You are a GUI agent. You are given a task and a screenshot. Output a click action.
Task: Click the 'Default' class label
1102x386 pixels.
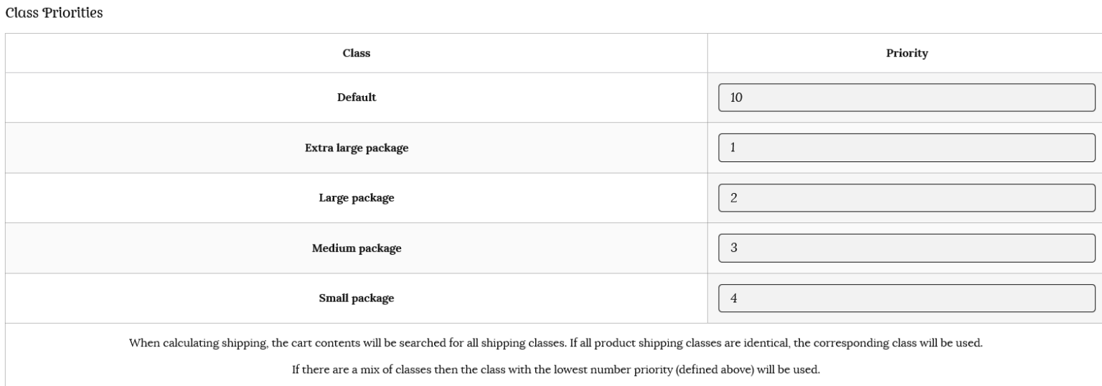click(x=357, y=98)
